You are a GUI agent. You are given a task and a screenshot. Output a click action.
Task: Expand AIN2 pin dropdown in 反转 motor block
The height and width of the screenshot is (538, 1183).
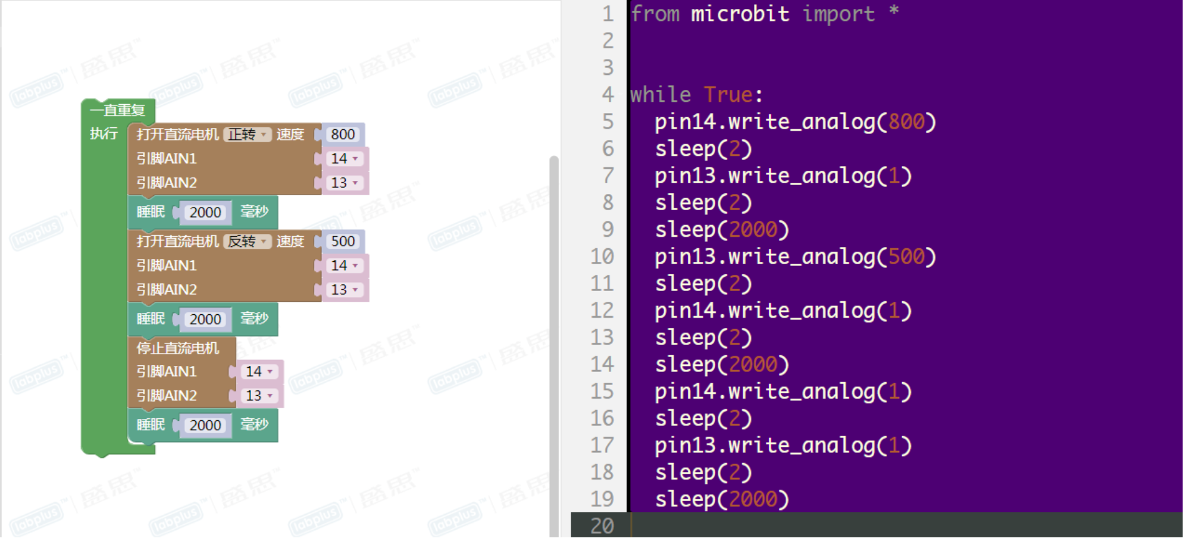coord(345,289)
